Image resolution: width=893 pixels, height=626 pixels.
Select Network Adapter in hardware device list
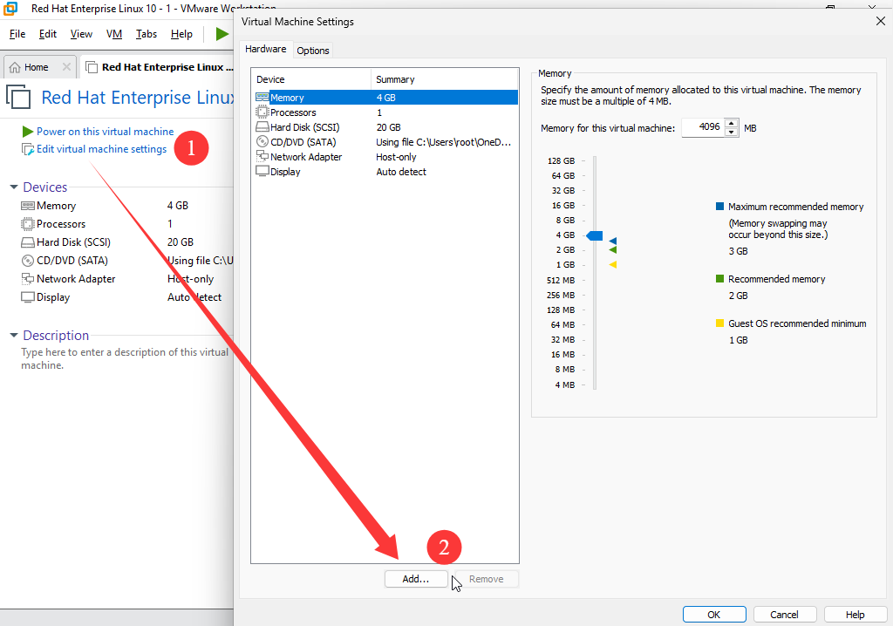pos(305,157)
